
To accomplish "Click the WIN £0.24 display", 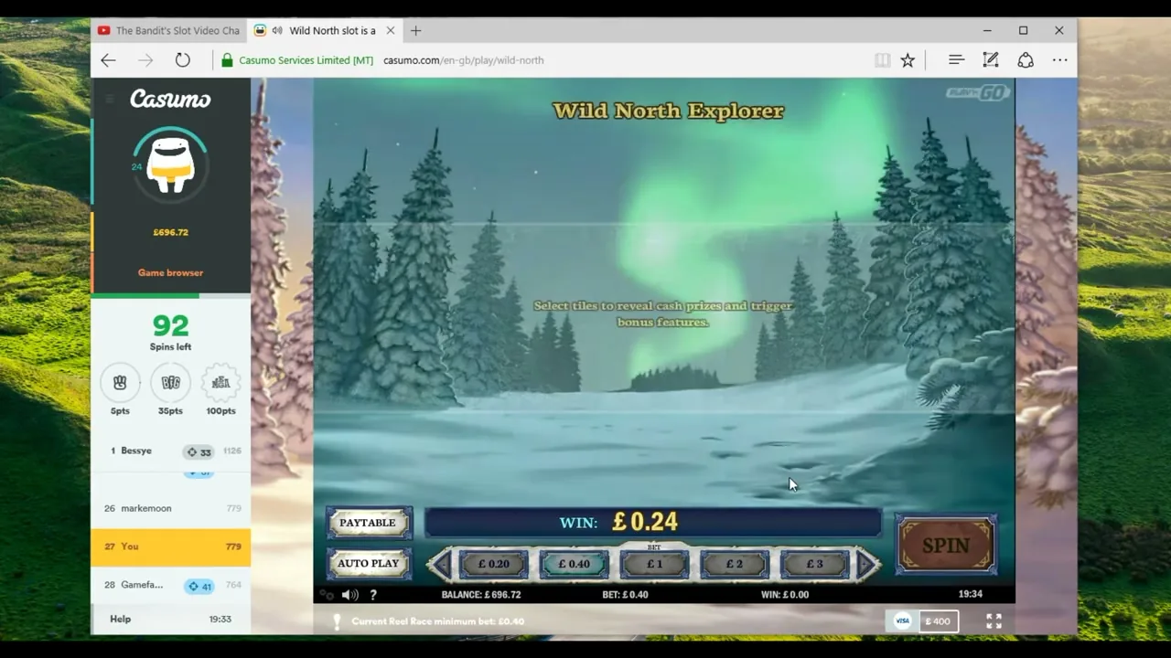I will (x=652, y=522).
